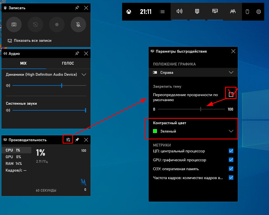This screenshot has width=269, height=215.
Task: Click Показать все записи link
Action: coord(33,41)
